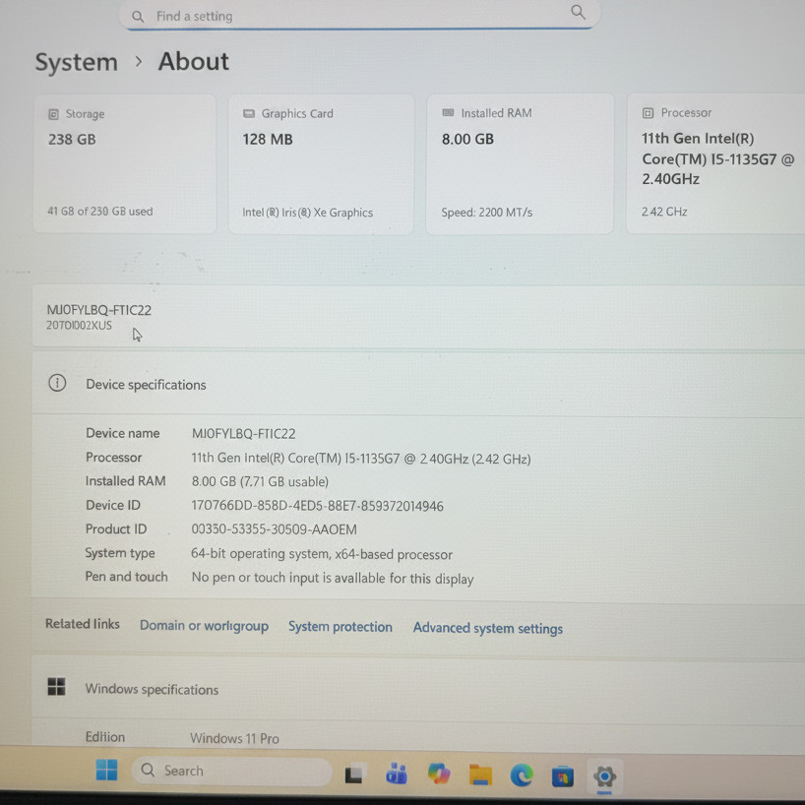805x805 pixels.
Task: Click the Windows logo beside Windows specifications
Action: coord(56,686)
